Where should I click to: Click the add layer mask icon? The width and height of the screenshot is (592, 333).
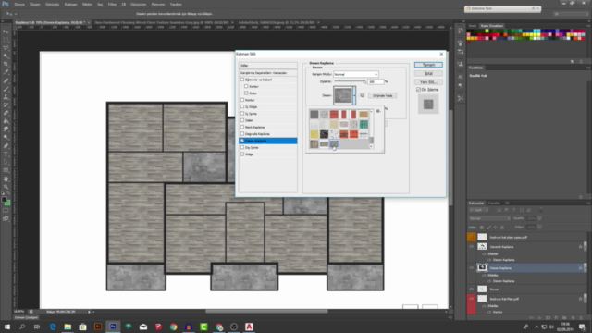548,318
